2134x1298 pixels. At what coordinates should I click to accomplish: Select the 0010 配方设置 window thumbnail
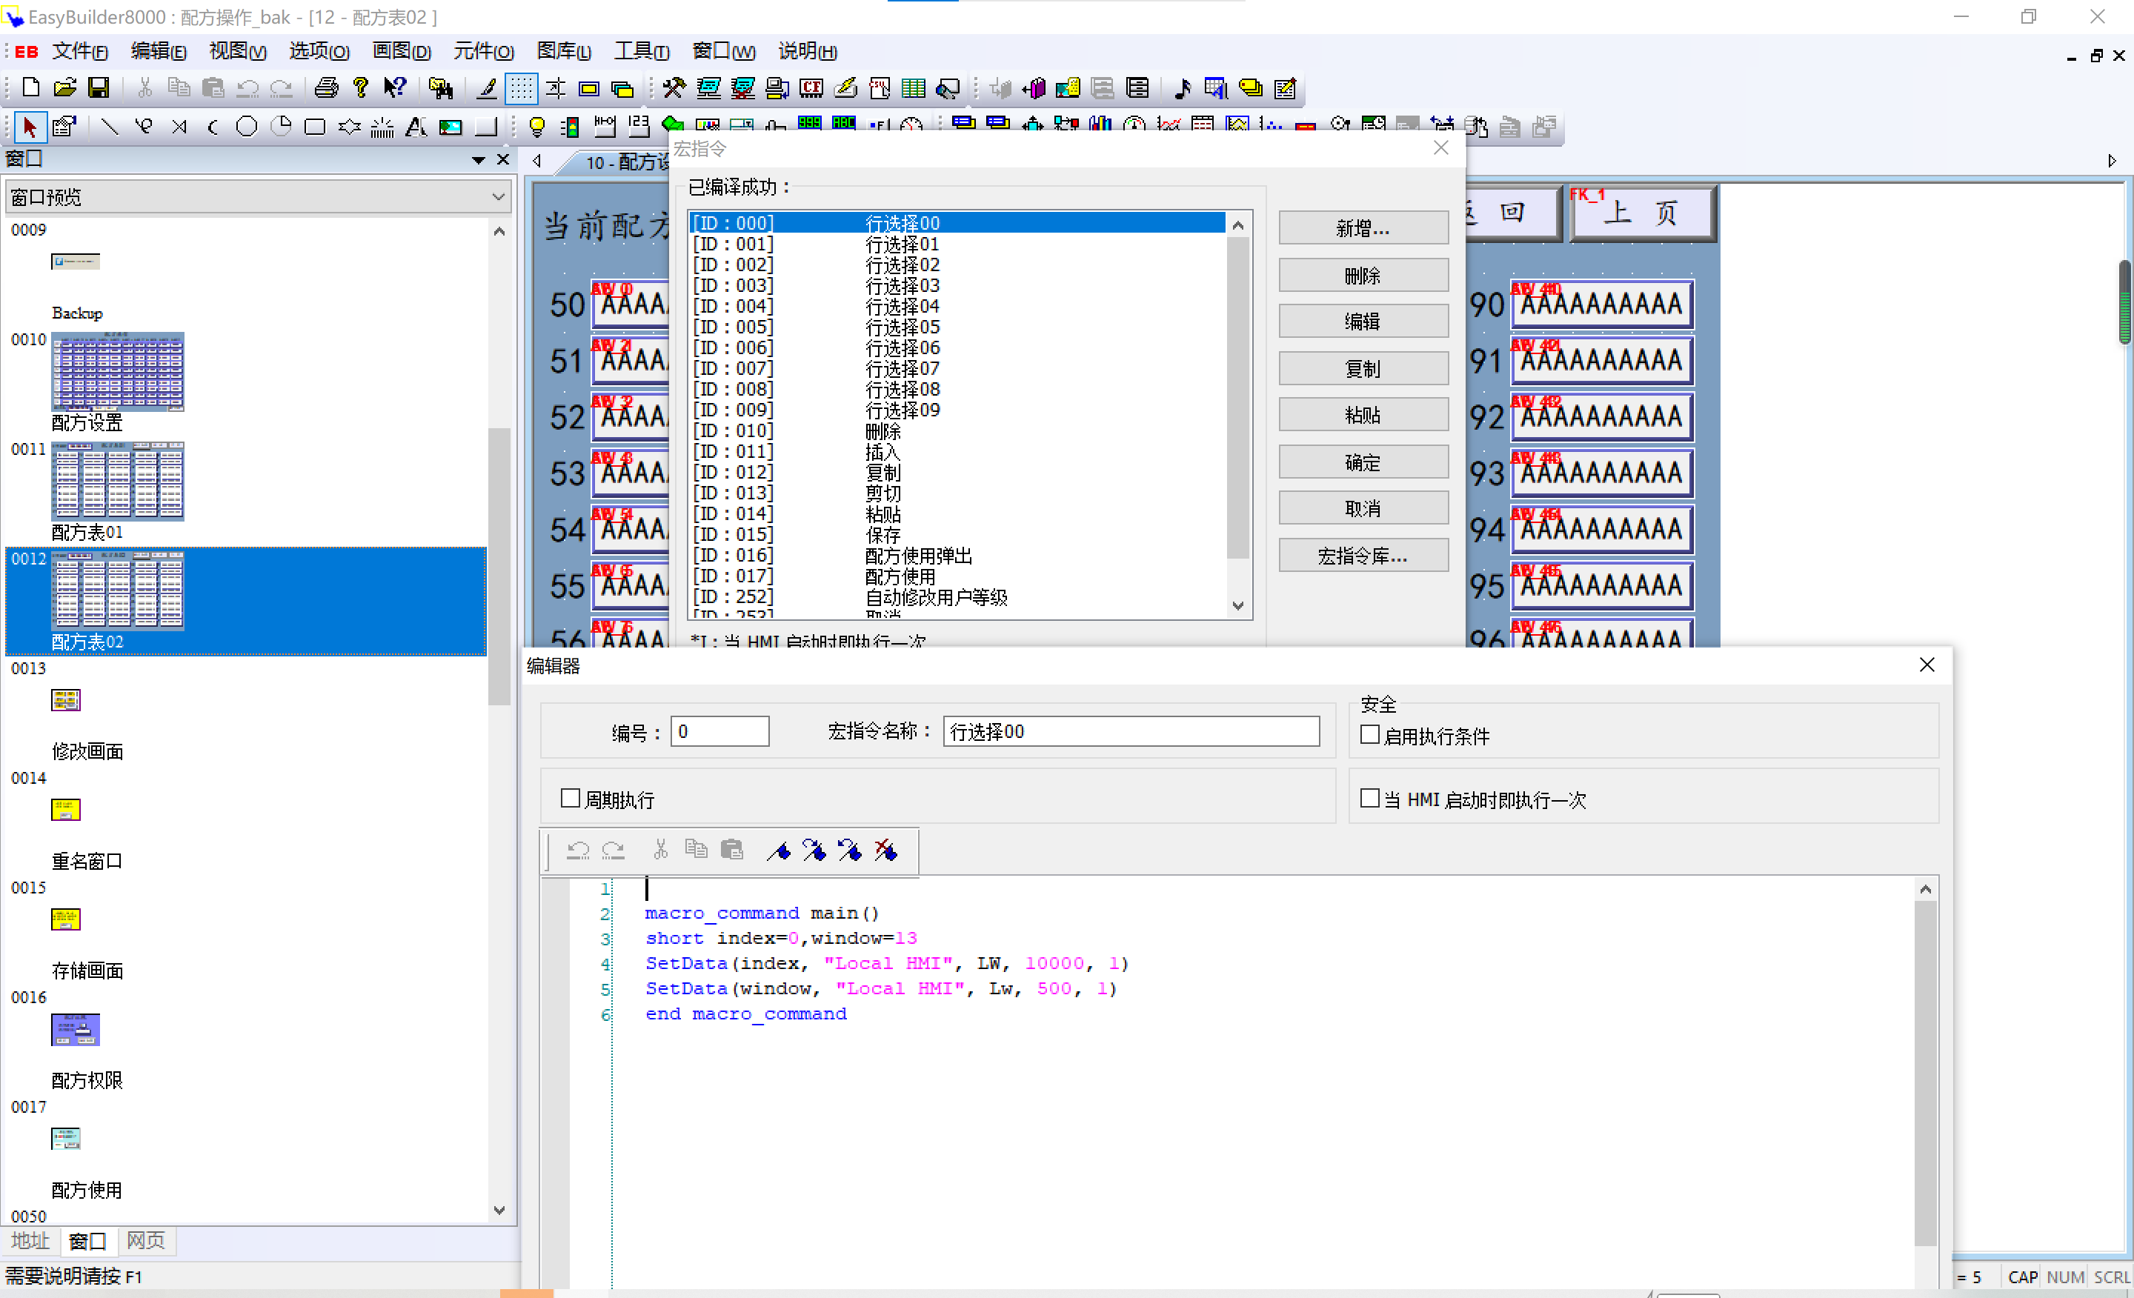tap(118, 373)
